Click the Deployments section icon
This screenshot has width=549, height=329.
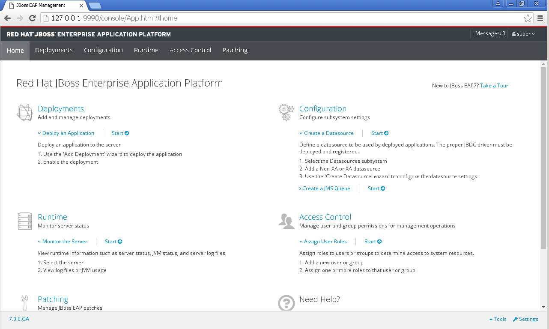tap(24, 113)
